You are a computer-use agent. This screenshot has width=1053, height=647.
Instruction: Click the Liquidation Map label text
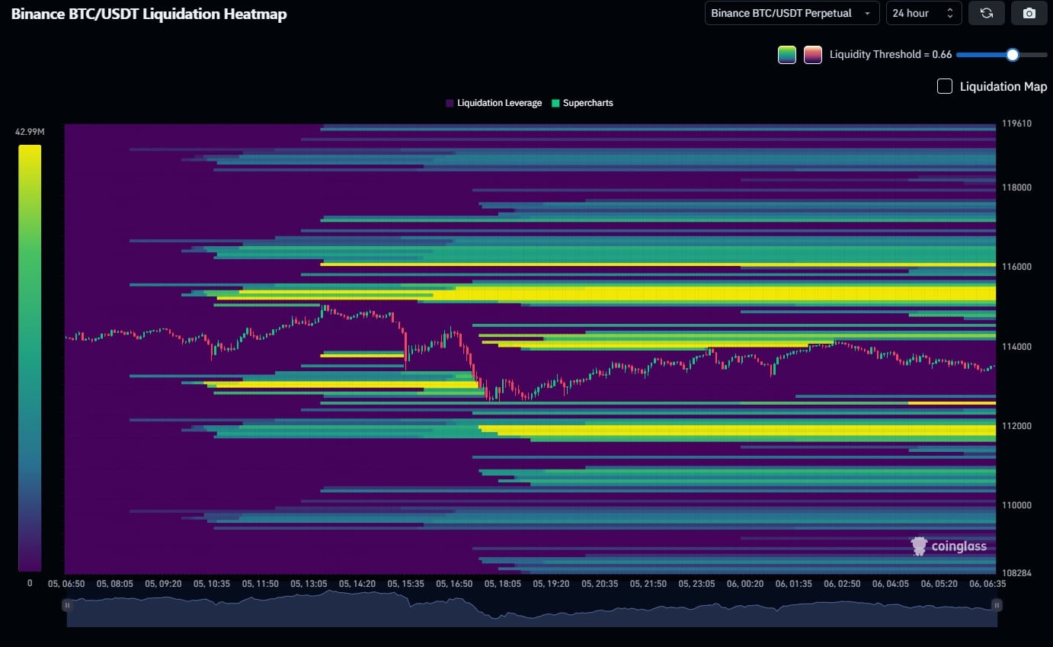click(x=1003, y=86)
